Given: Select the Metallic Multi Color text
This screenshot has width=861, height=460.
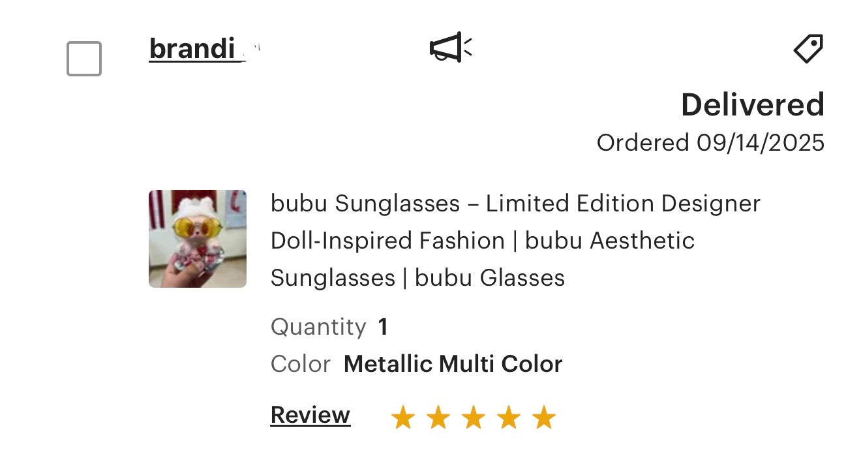Looking at the screenshot, I should [x=453, y=363].
